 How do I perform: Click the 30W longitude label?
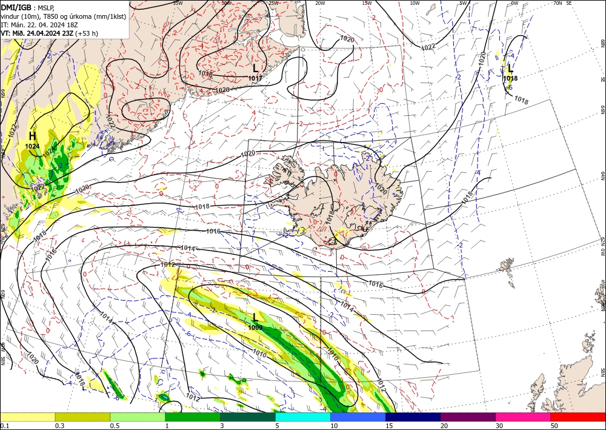pyautogui.click(x=227, y=2)
